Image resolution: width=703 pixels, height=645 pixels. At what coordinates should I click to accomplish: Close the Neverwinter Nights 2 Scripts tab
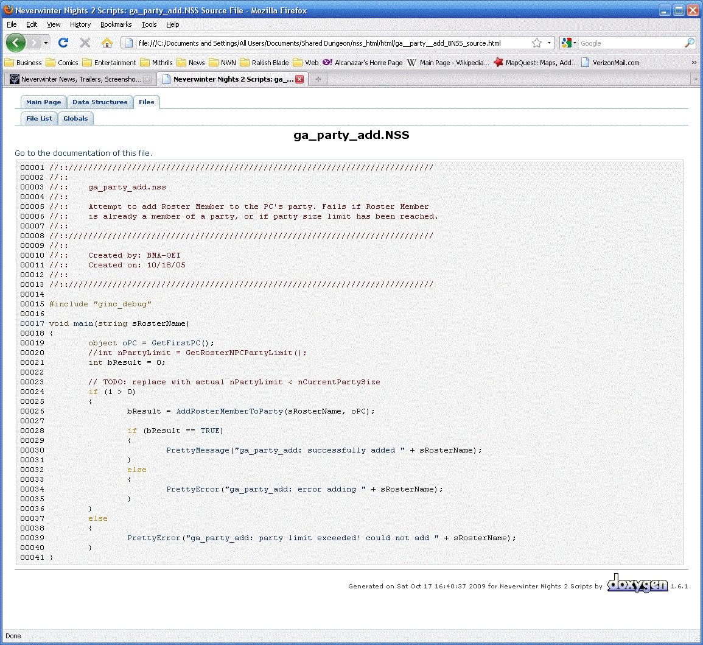299,79
